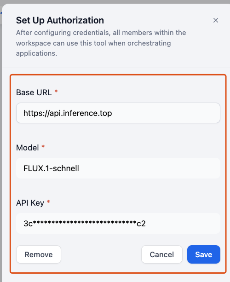Click the required asterisk beside API Key
Image resolution: width=230 pixels, height=282 pixels.
point(48,202)
